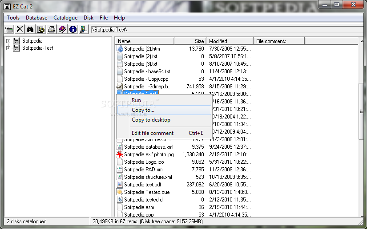Open the Help menu
This screenshot has height=229, width=367.
pyautogui.click(x=119, y=18)
